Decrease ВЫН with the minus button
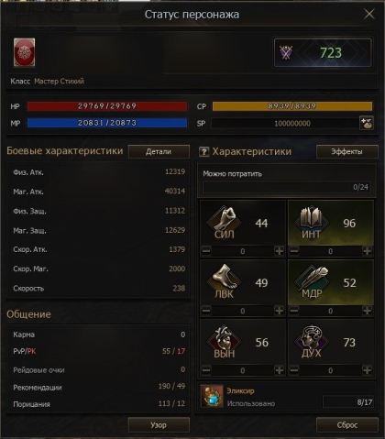 pyautogui.click(x=206, y=370)
